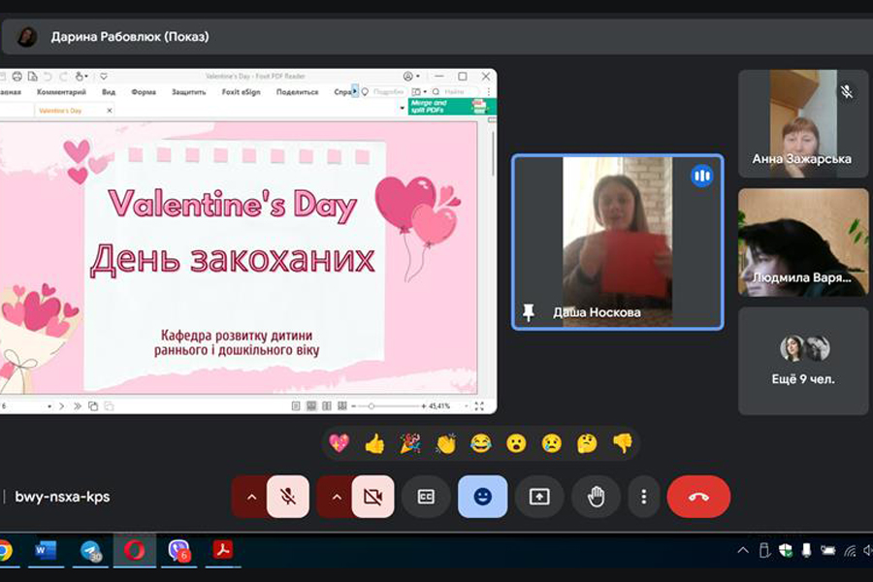
Task: Open more options three-dot menu
Action: (x=643, y=497)
